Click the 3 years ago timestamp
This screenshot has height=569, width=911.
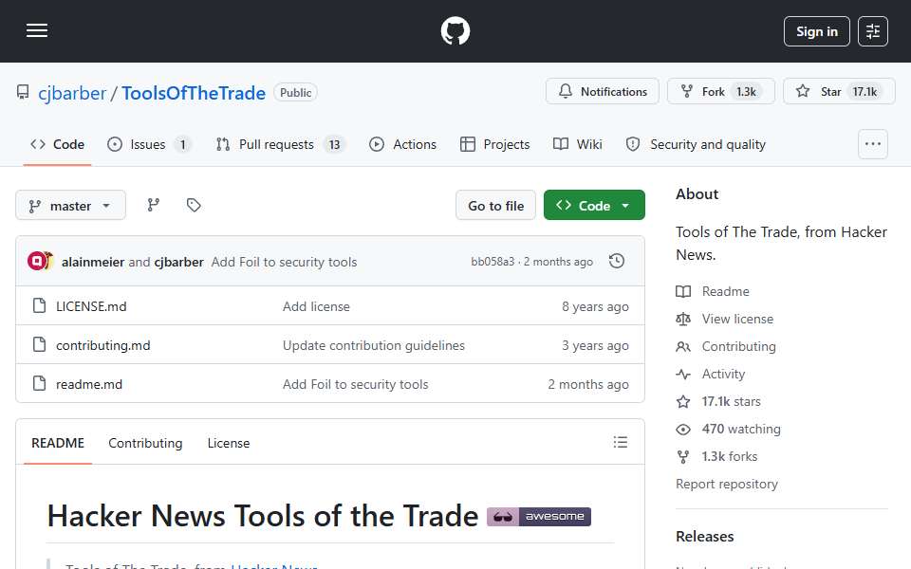click(595, 345)
